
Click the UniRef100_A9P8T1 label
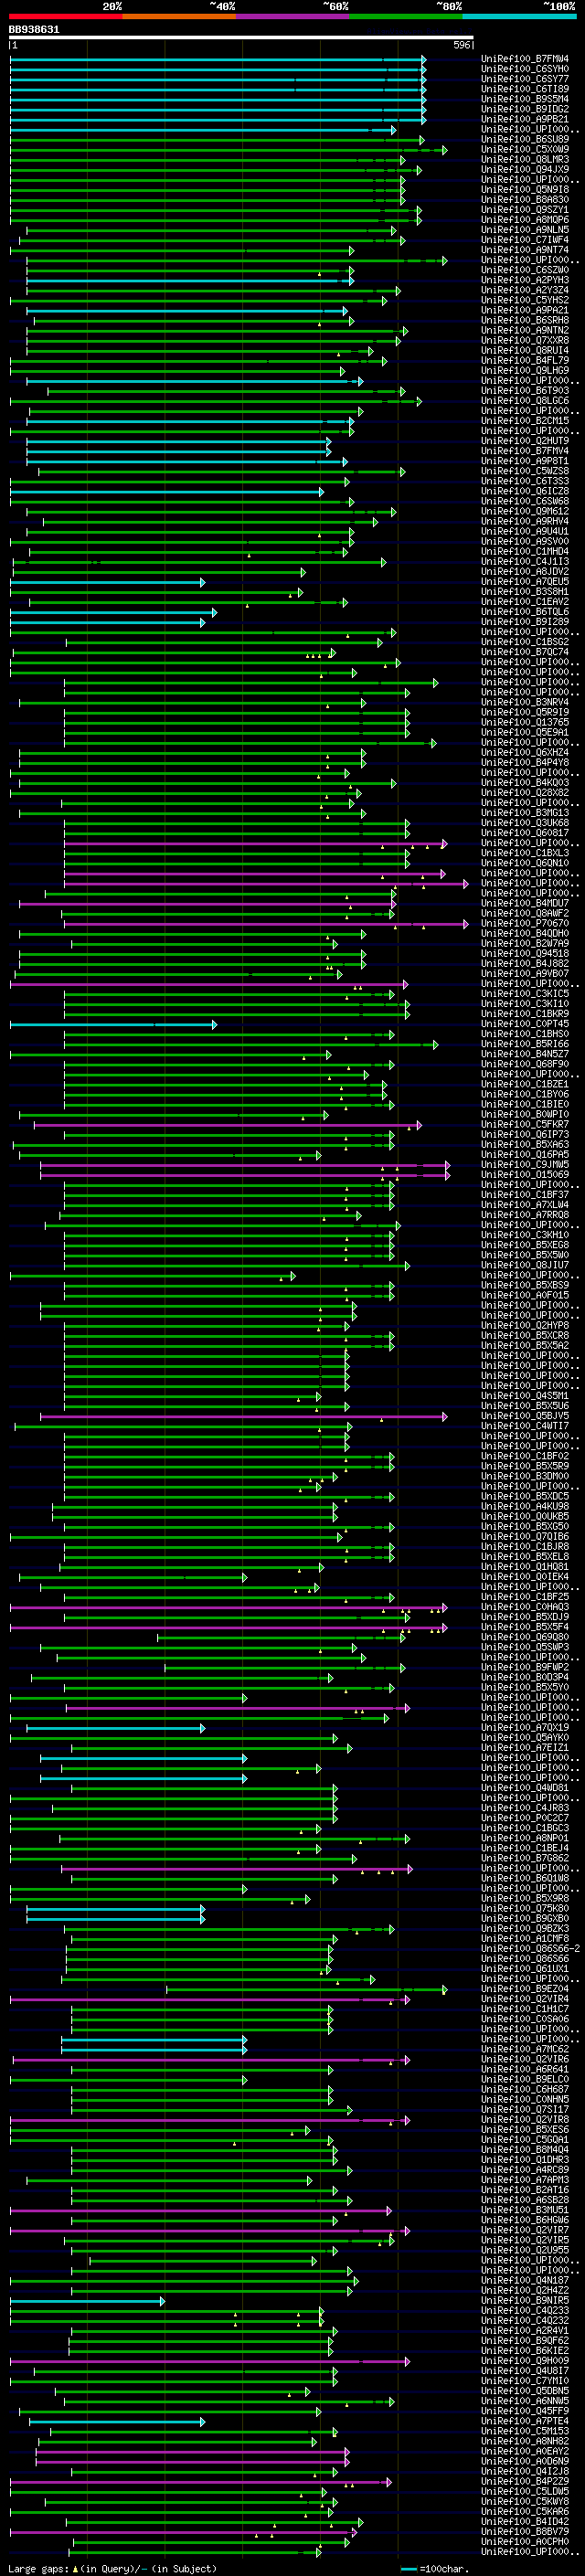525,461
